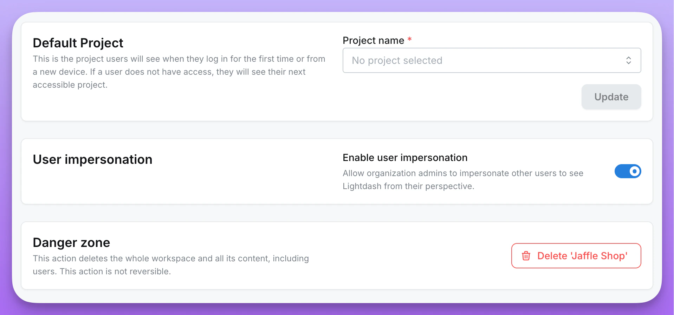This screenshot has height=315, width=674.
Task: Click the trash icon on Delete button
Action: (526, 256)
